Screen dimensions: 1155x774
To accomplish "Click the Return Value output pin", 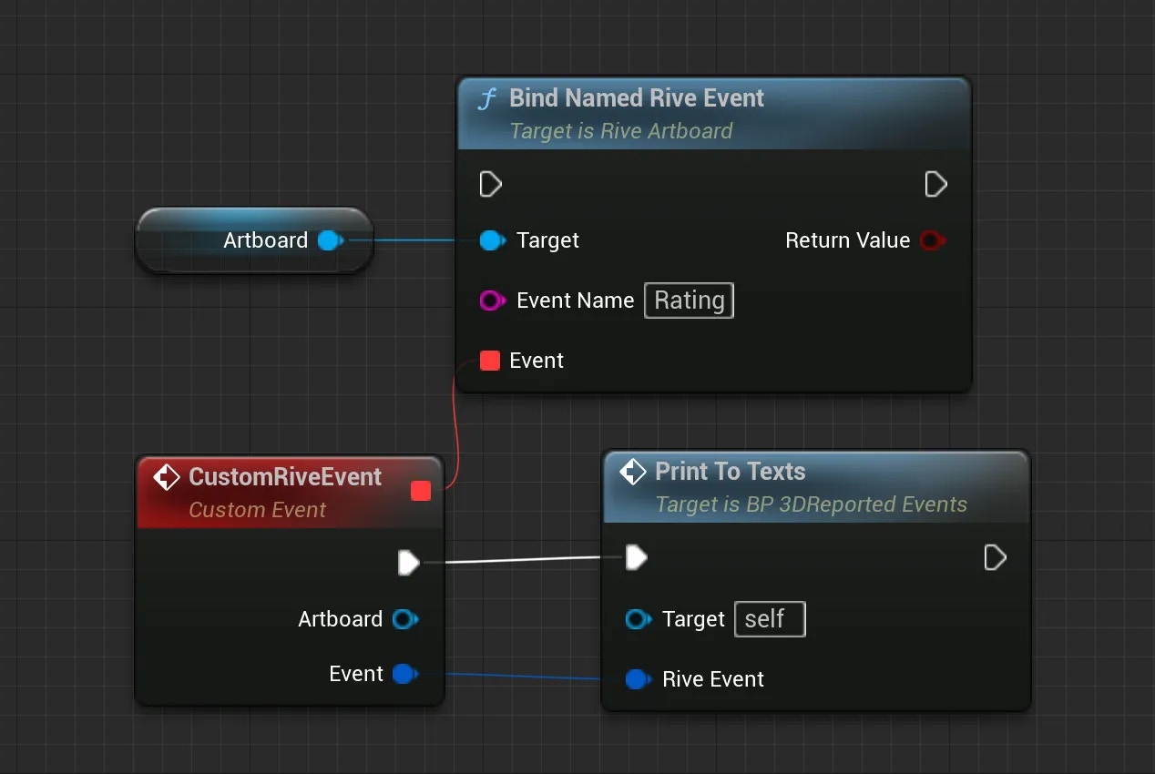I will [x=933, y=240].
